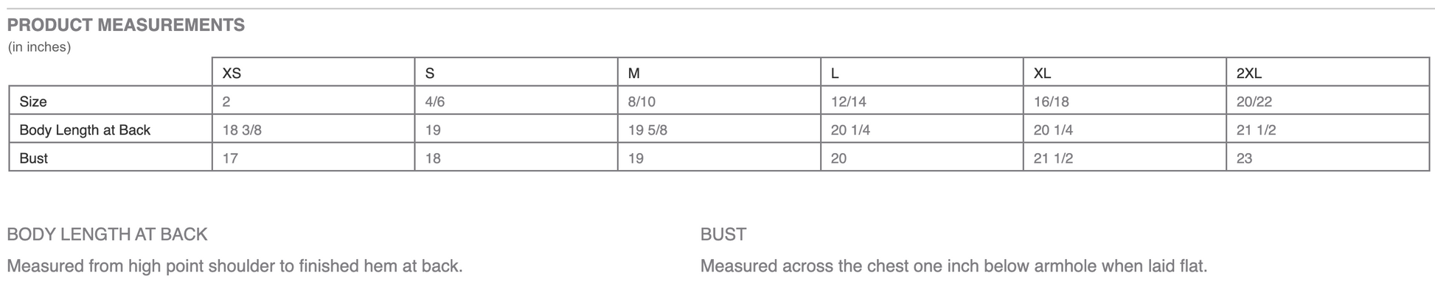Click the 20/22 size cell
The height and width of the screenshot is (298, 1435).
click(1254, 102)
